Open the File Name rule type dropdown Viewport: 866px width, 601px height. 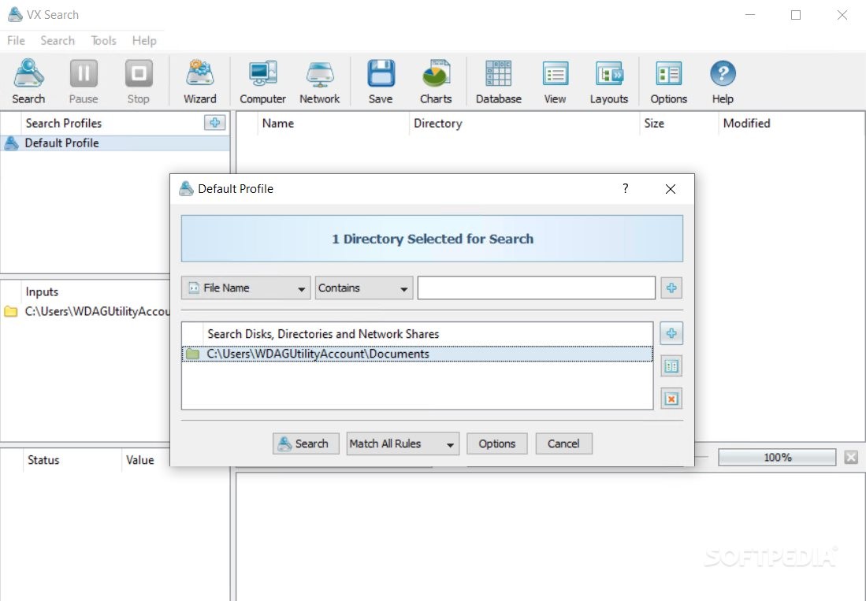246,288
